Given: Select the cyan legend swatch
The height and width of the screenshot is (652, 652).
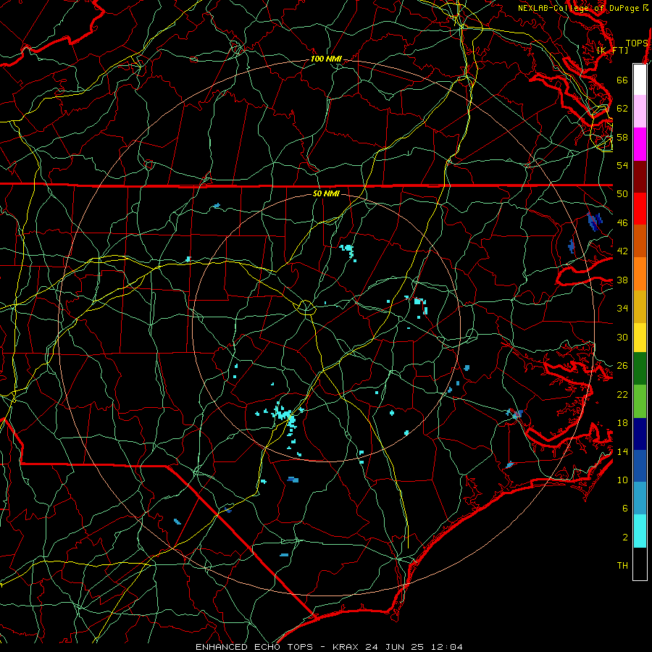Looking at the screenshot, I should [640, 530].
